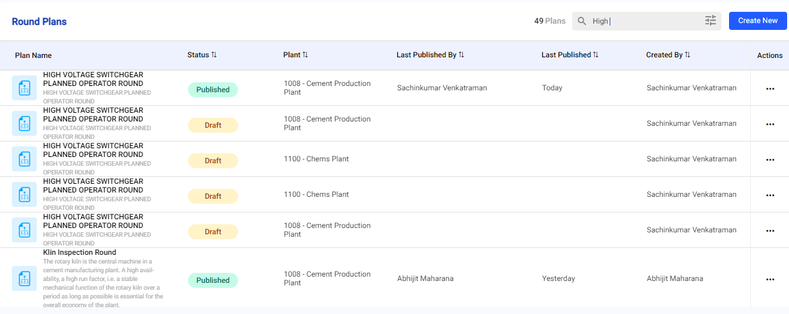Open three-dot menu for the plan published Today
Image resolution: width=789 pixels, height=314 pixels.
(770, 88)
